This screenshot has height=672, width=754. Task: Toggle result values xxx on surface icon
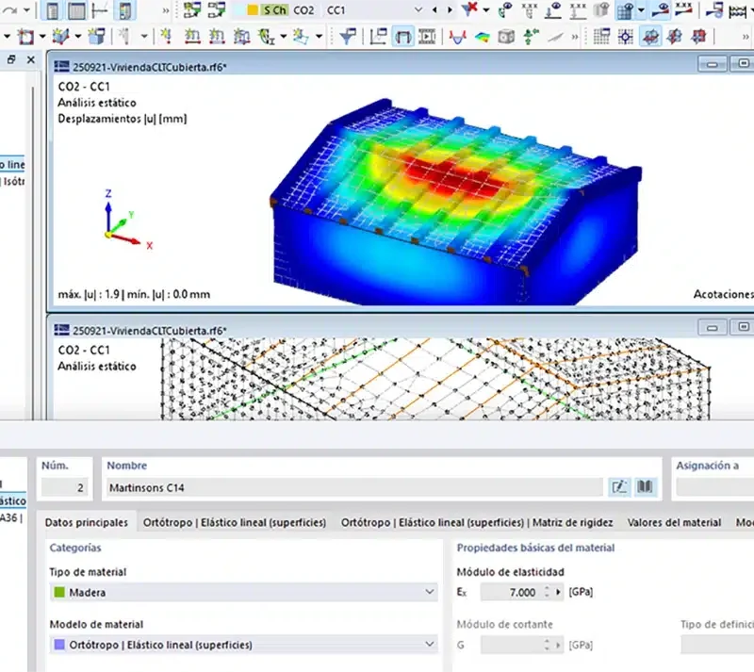[x=683, y=10]
